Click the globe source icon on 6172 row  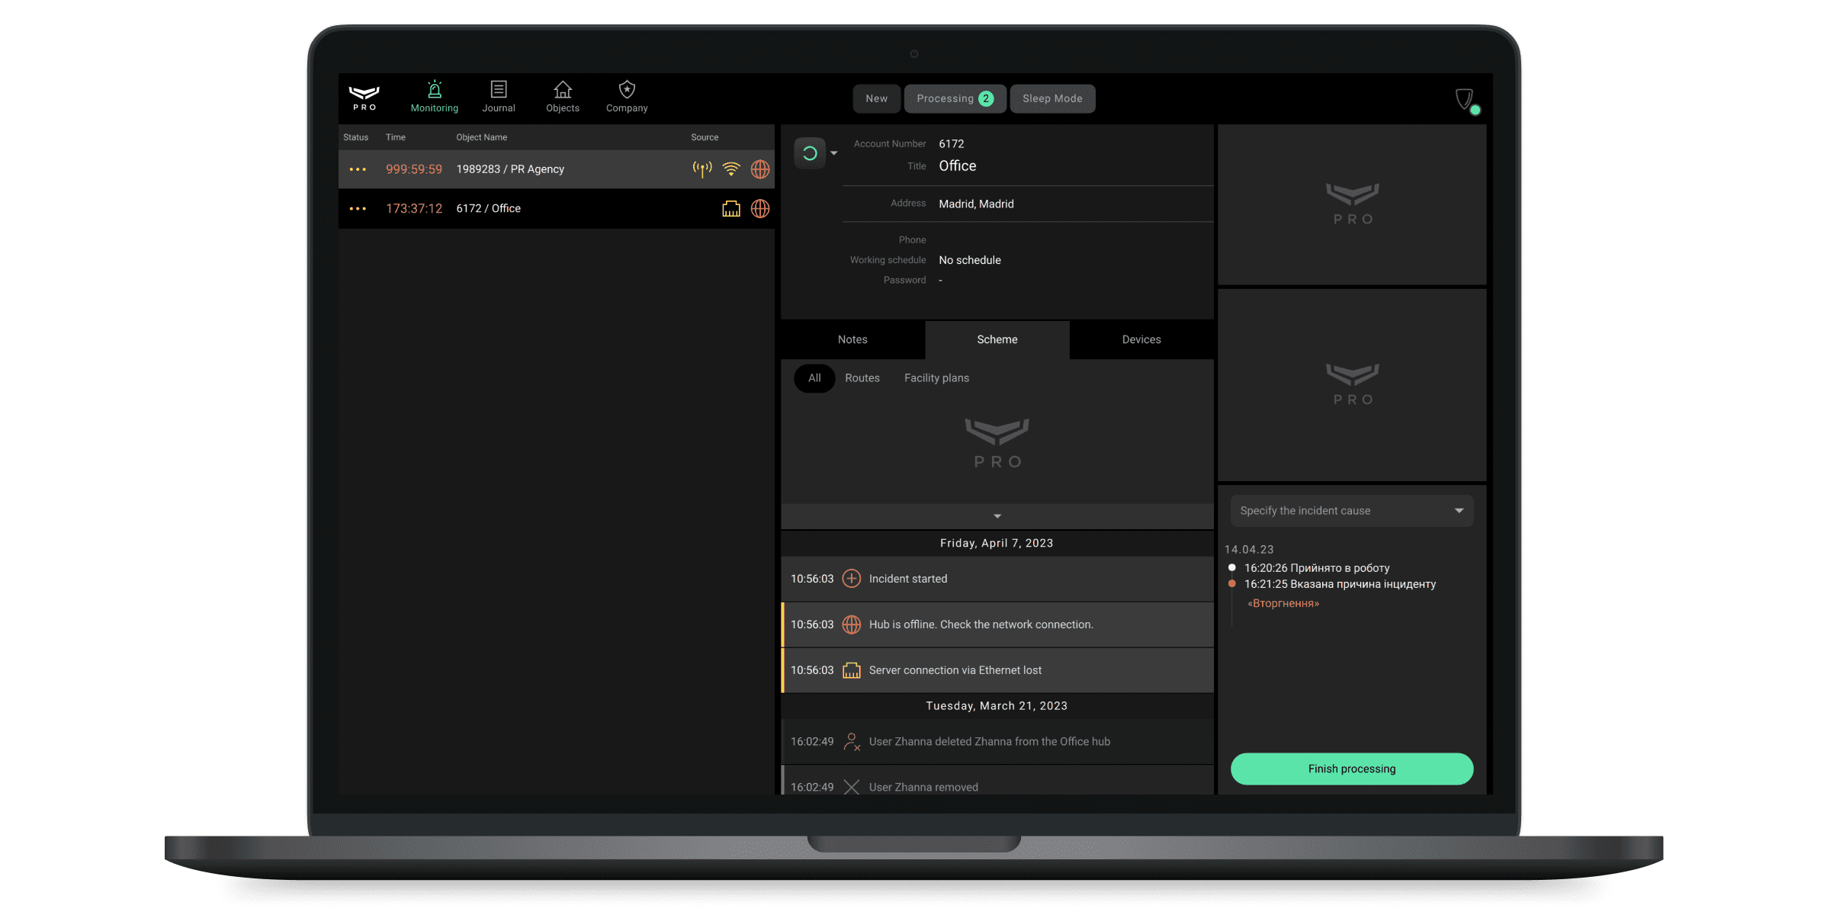tap(759, 207)
